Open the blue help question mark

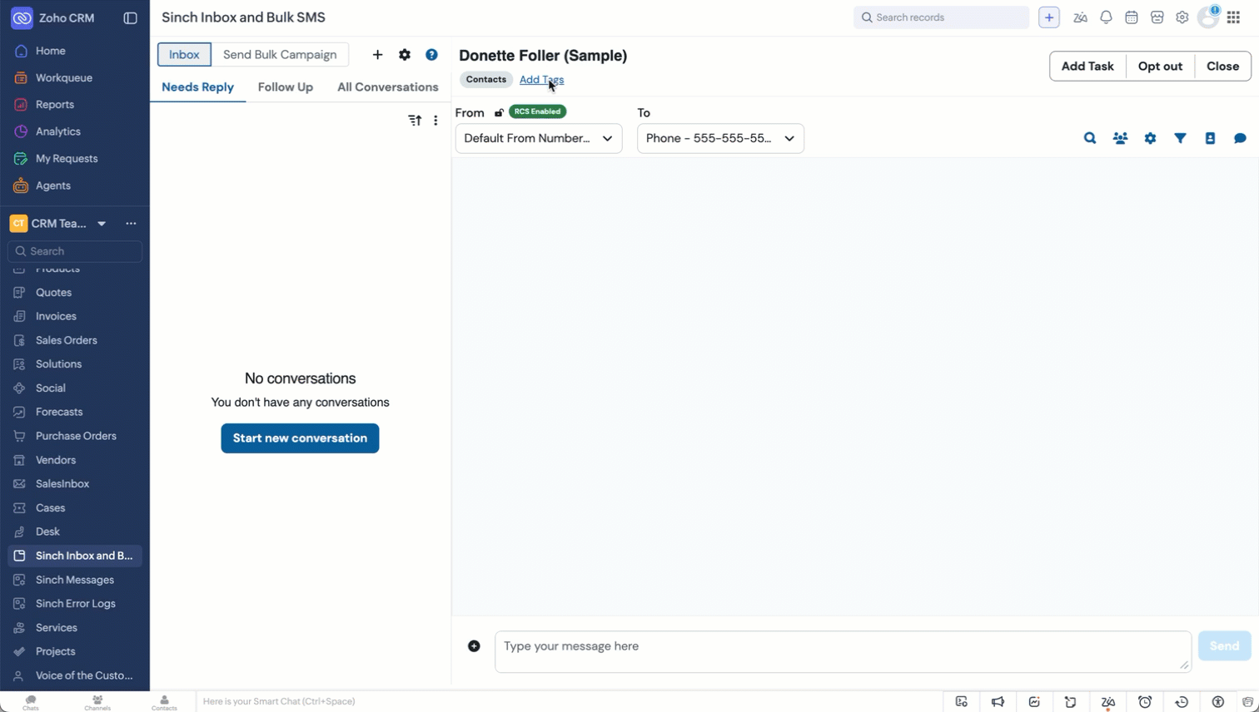click(x=431, y=55)
